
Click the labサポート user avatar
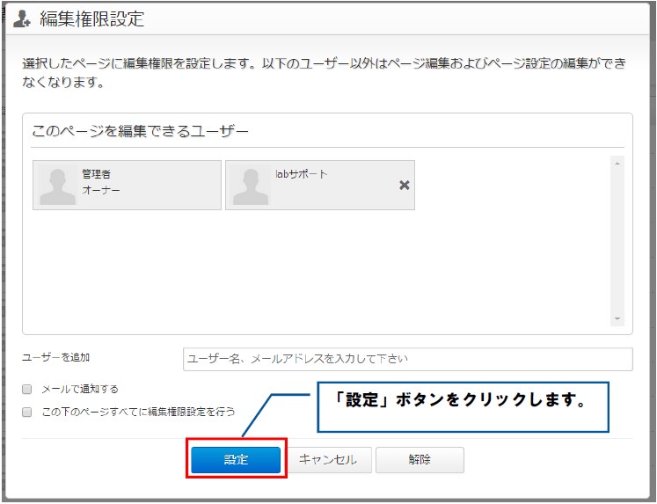click(x=251, y=186)
